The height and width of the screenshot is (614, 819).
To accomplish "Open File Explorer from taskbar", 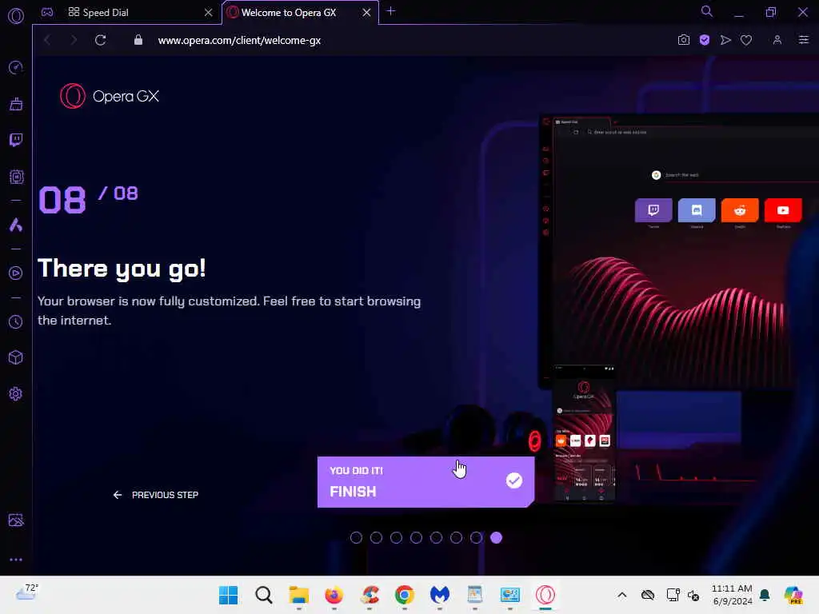I will point(299,595).
